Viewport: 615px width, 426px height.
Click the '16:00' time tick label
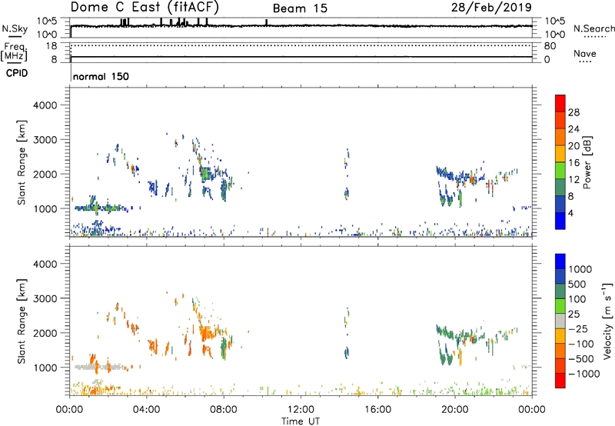click(377, 410)
